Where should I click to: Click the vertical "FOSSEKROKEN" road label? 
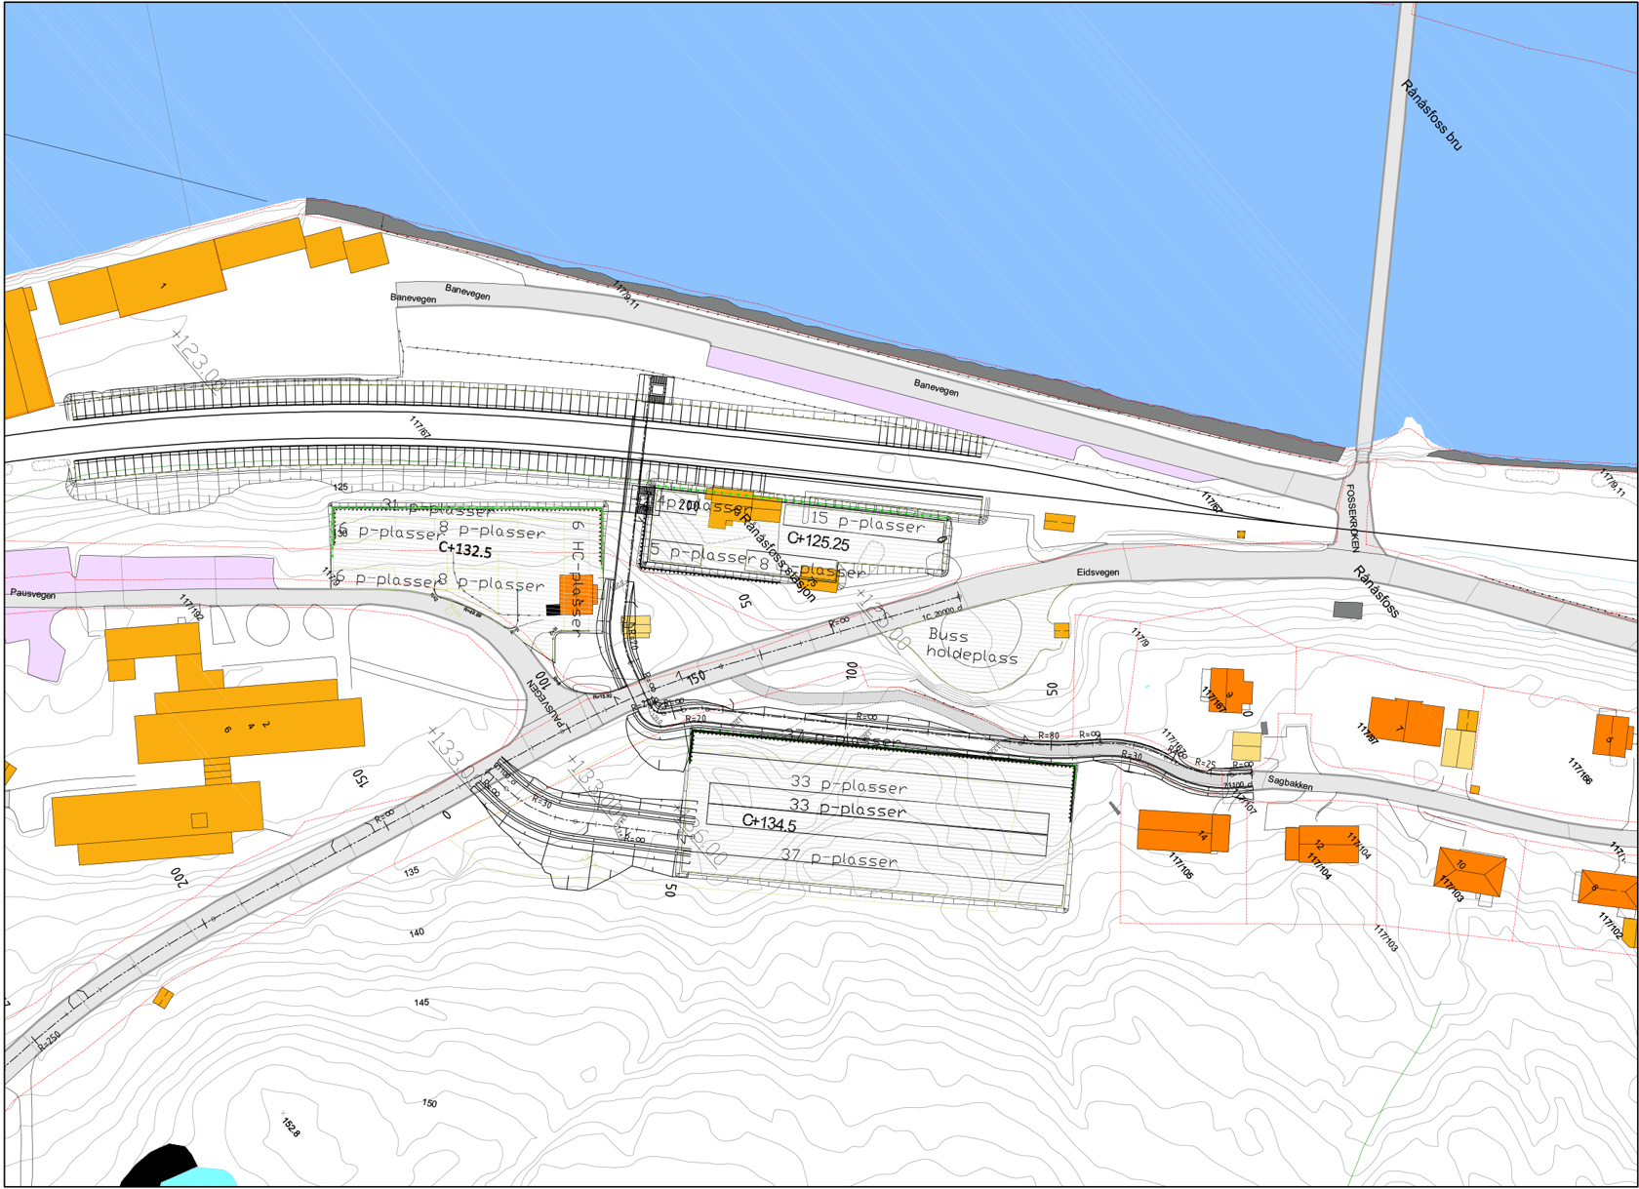point(1353,518)
